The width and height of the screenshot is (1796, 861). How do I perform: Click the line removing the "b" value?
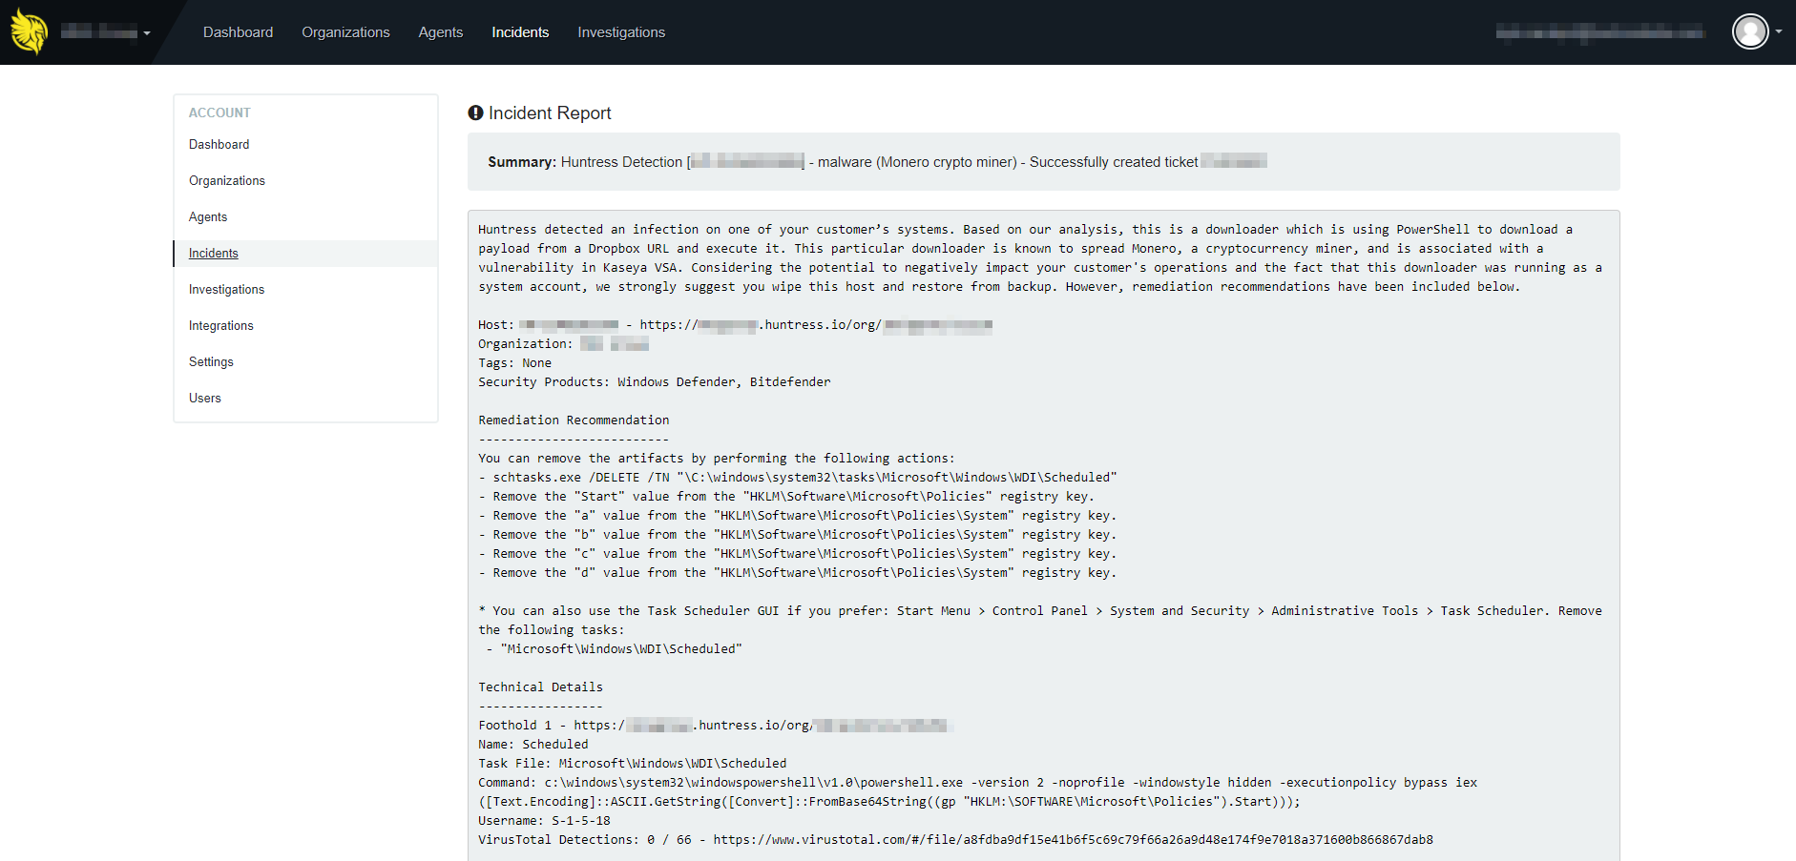pyautogui.click(x=798, y=535)
